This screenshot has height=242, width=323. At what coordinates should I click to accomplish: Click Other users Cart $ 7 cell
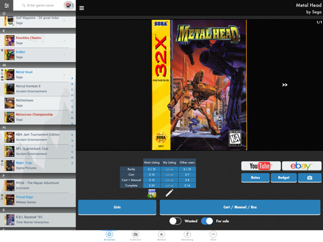pyautogui.click(x=187, y=175)
